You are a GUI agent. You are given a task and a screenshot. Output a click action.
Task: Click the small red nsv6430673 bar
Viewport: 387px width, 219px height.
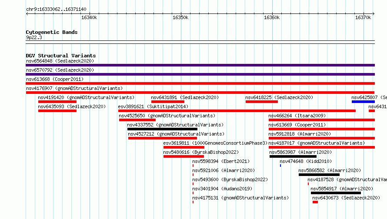click(315, 202)
